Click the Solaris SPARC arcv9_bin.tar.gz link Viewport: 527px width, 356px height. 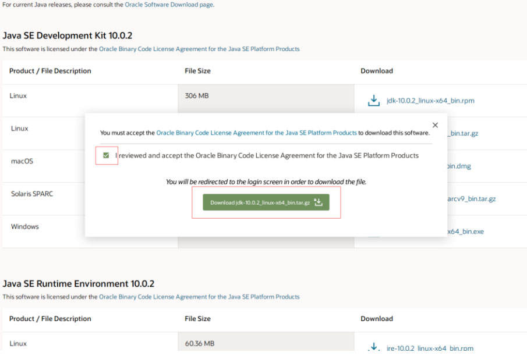pos(471,198)
